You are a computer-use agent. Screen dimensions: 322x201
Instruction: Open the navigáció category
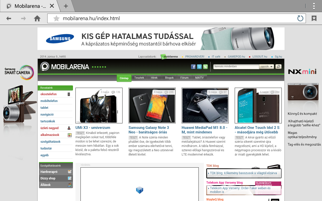click(47, 115)
